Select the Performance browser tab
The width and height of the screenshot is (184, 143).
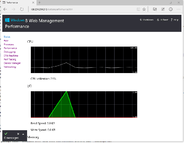coord(19,3)
